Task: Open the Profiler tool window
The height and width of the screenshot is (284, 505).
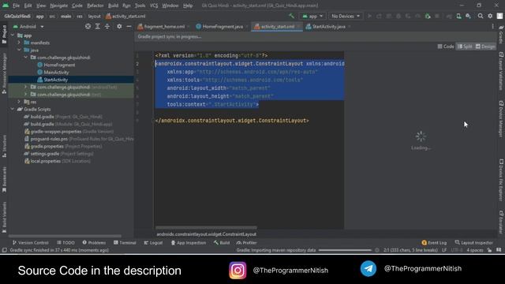Action: (x=247, y=242)
